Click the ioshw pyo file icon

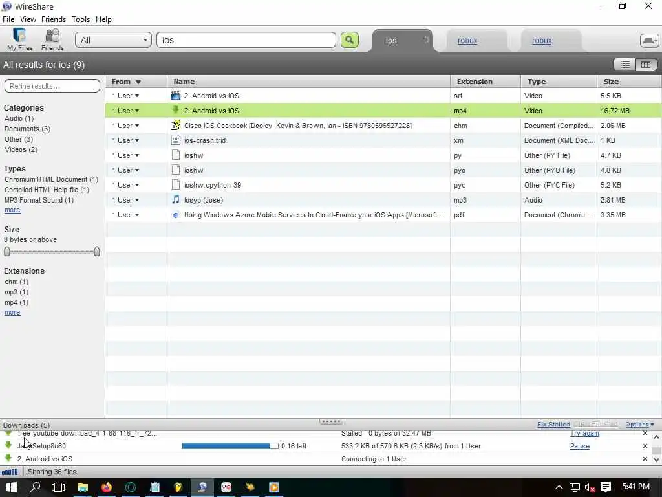[176, 170]
